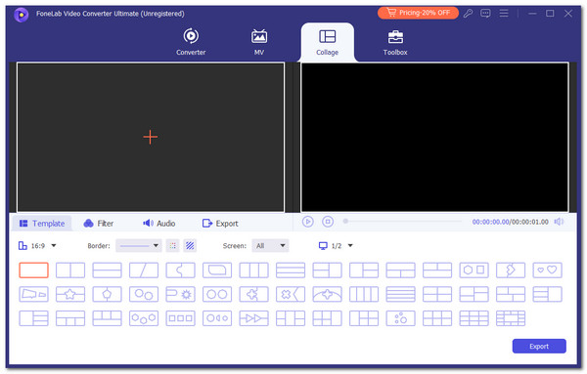
Task: Open the Border line style dropdown
Action: tap(139, 246)
